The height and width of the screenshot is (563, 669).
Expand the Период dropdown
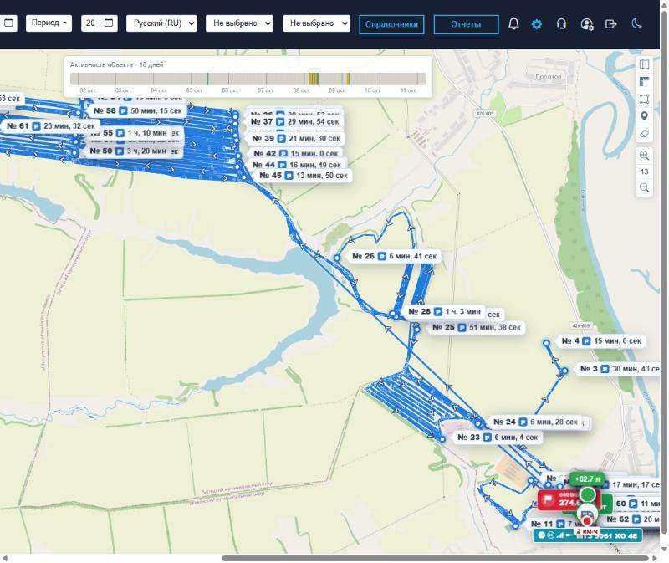[x=49, y=23]
